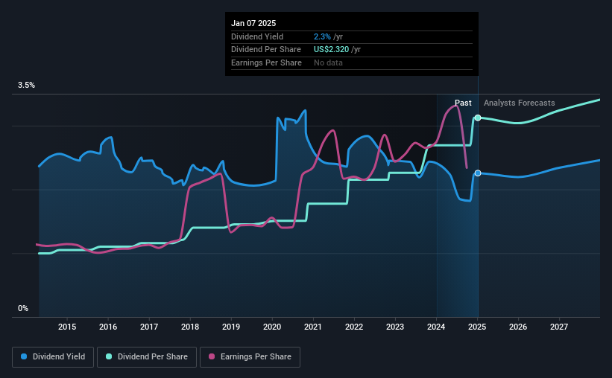
Task: Select the blue Dividend Yield data point
Action: click(x=478, y=173)
